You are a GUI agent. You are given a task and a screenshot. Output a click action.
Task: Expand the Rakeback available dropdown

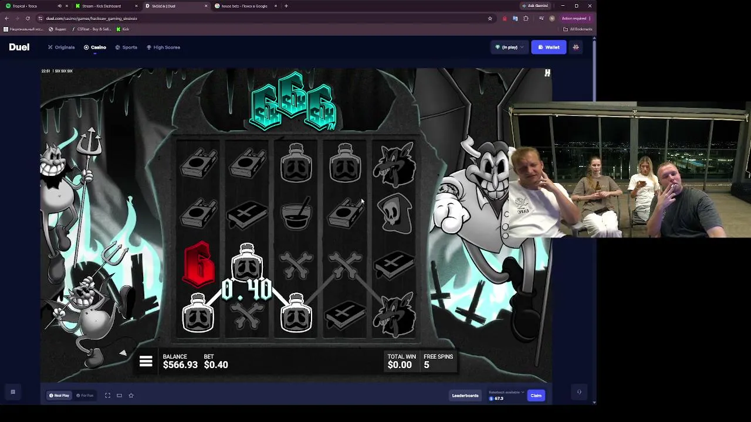(x=507, y=392)
